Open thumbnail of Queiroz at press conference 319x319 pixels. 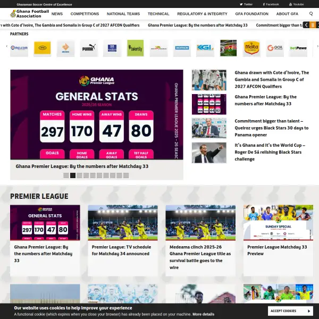coord(209,128)
